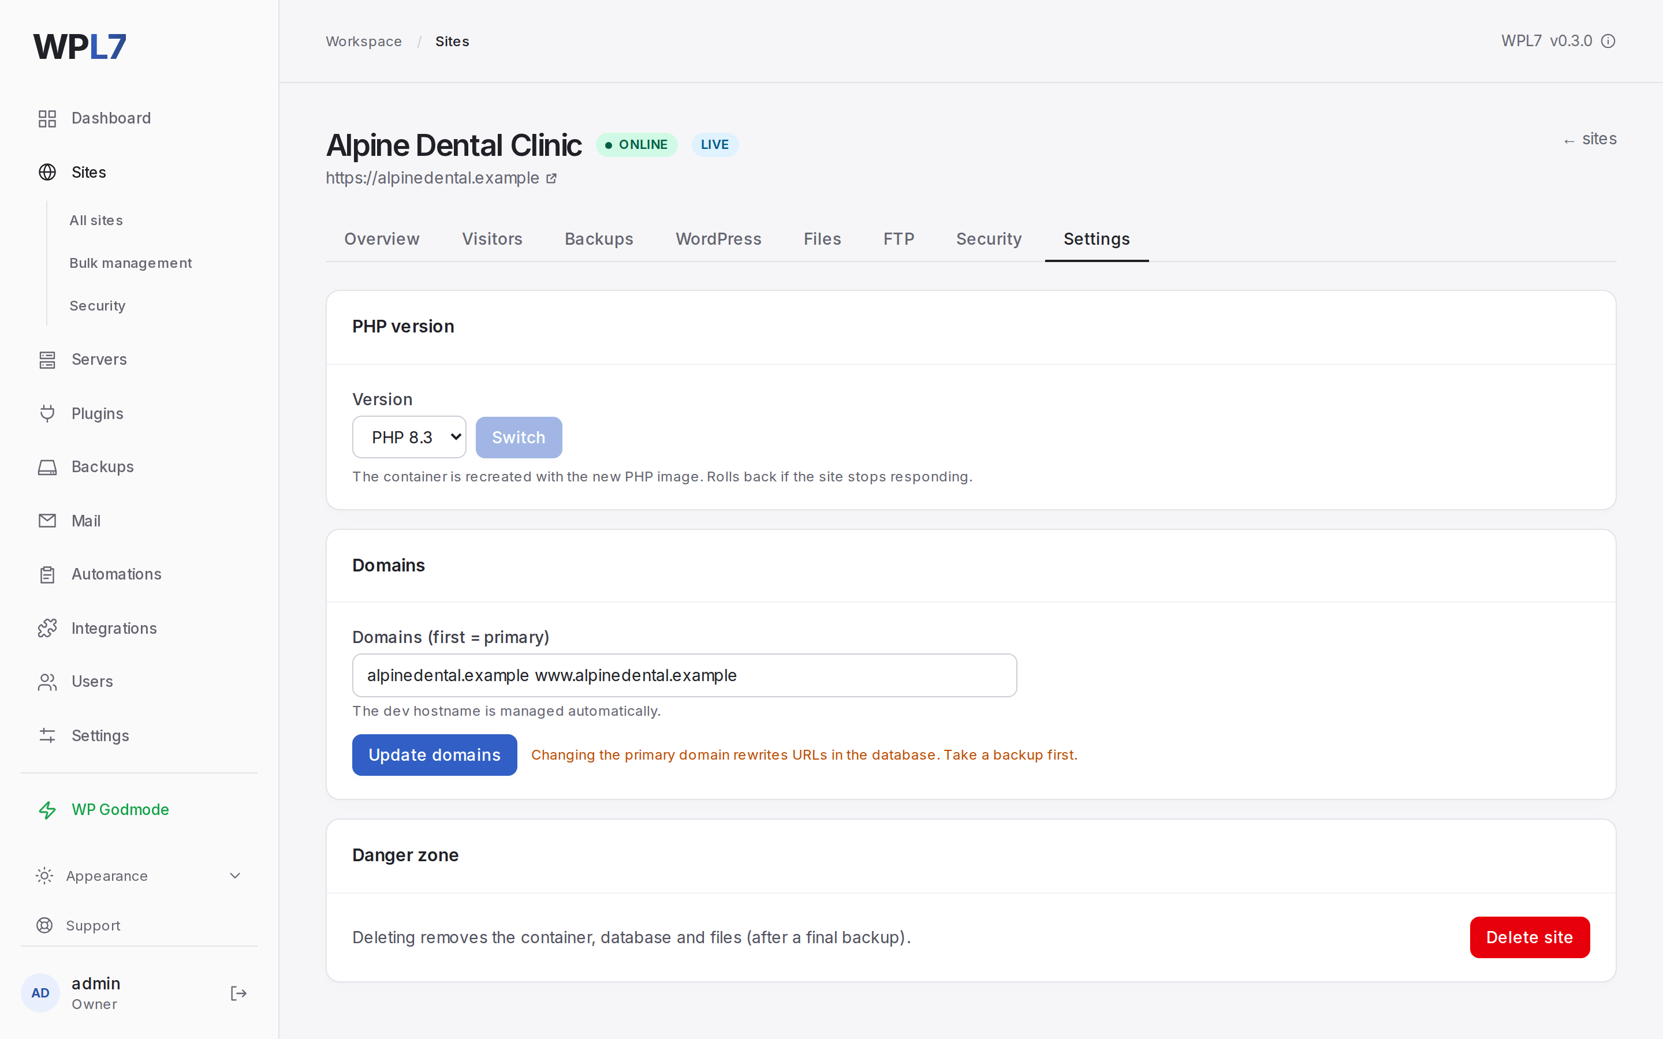Viewport: 1663px width, 1039px height.
Task: Open the Files tab
Action: 822,238
